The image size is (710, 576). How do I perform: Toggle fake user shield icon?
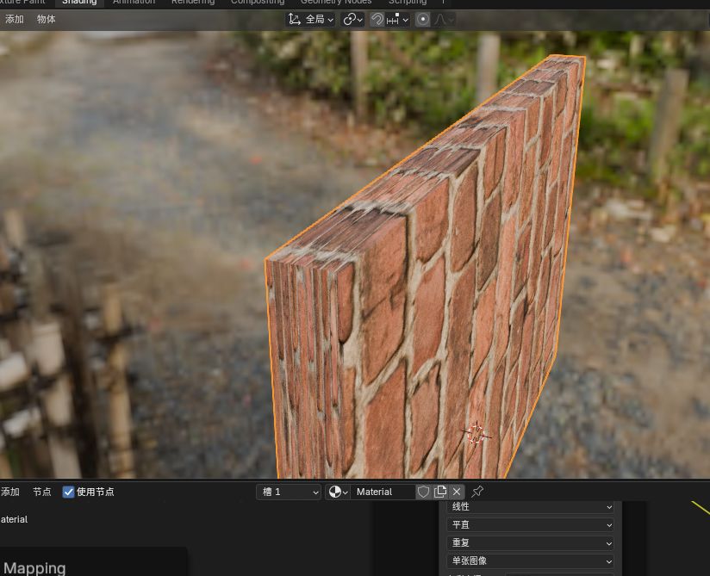point(423,492)
